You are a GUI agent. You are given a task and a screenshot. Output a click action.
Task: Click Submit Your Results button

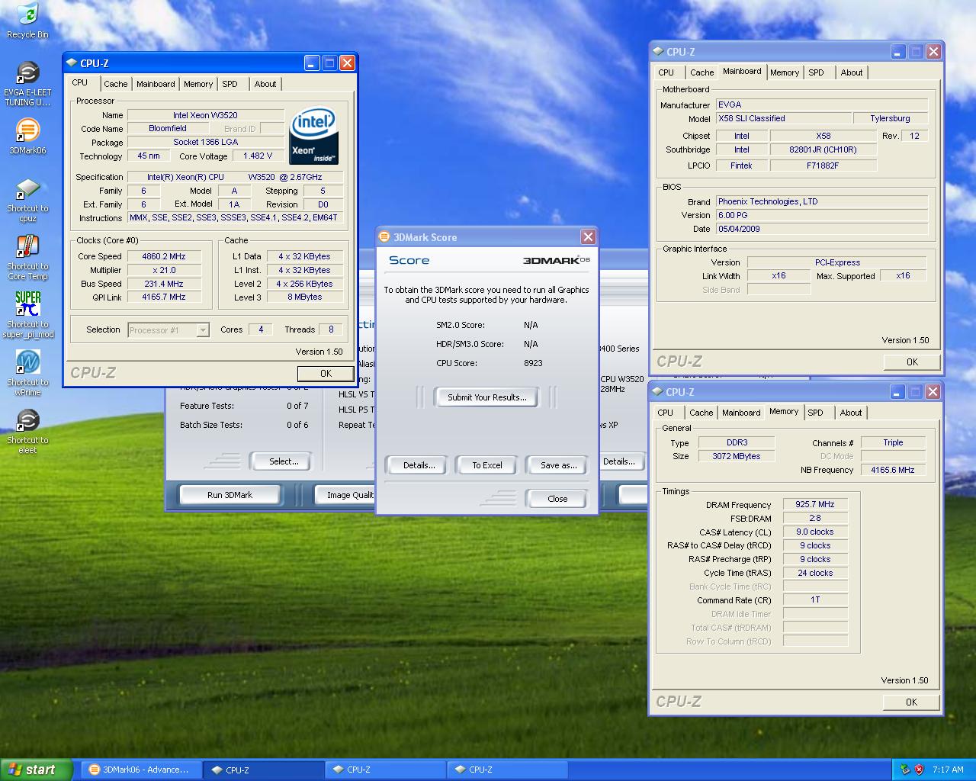click(486, 397)
